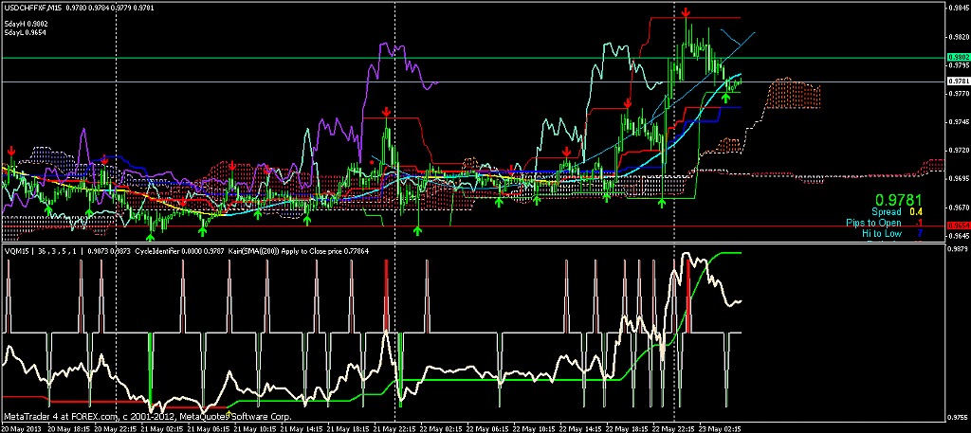Click the 20 May 22:15 time label
This screenshot has height=433, width=971.
pyautogui.click(x=114, y=428)
